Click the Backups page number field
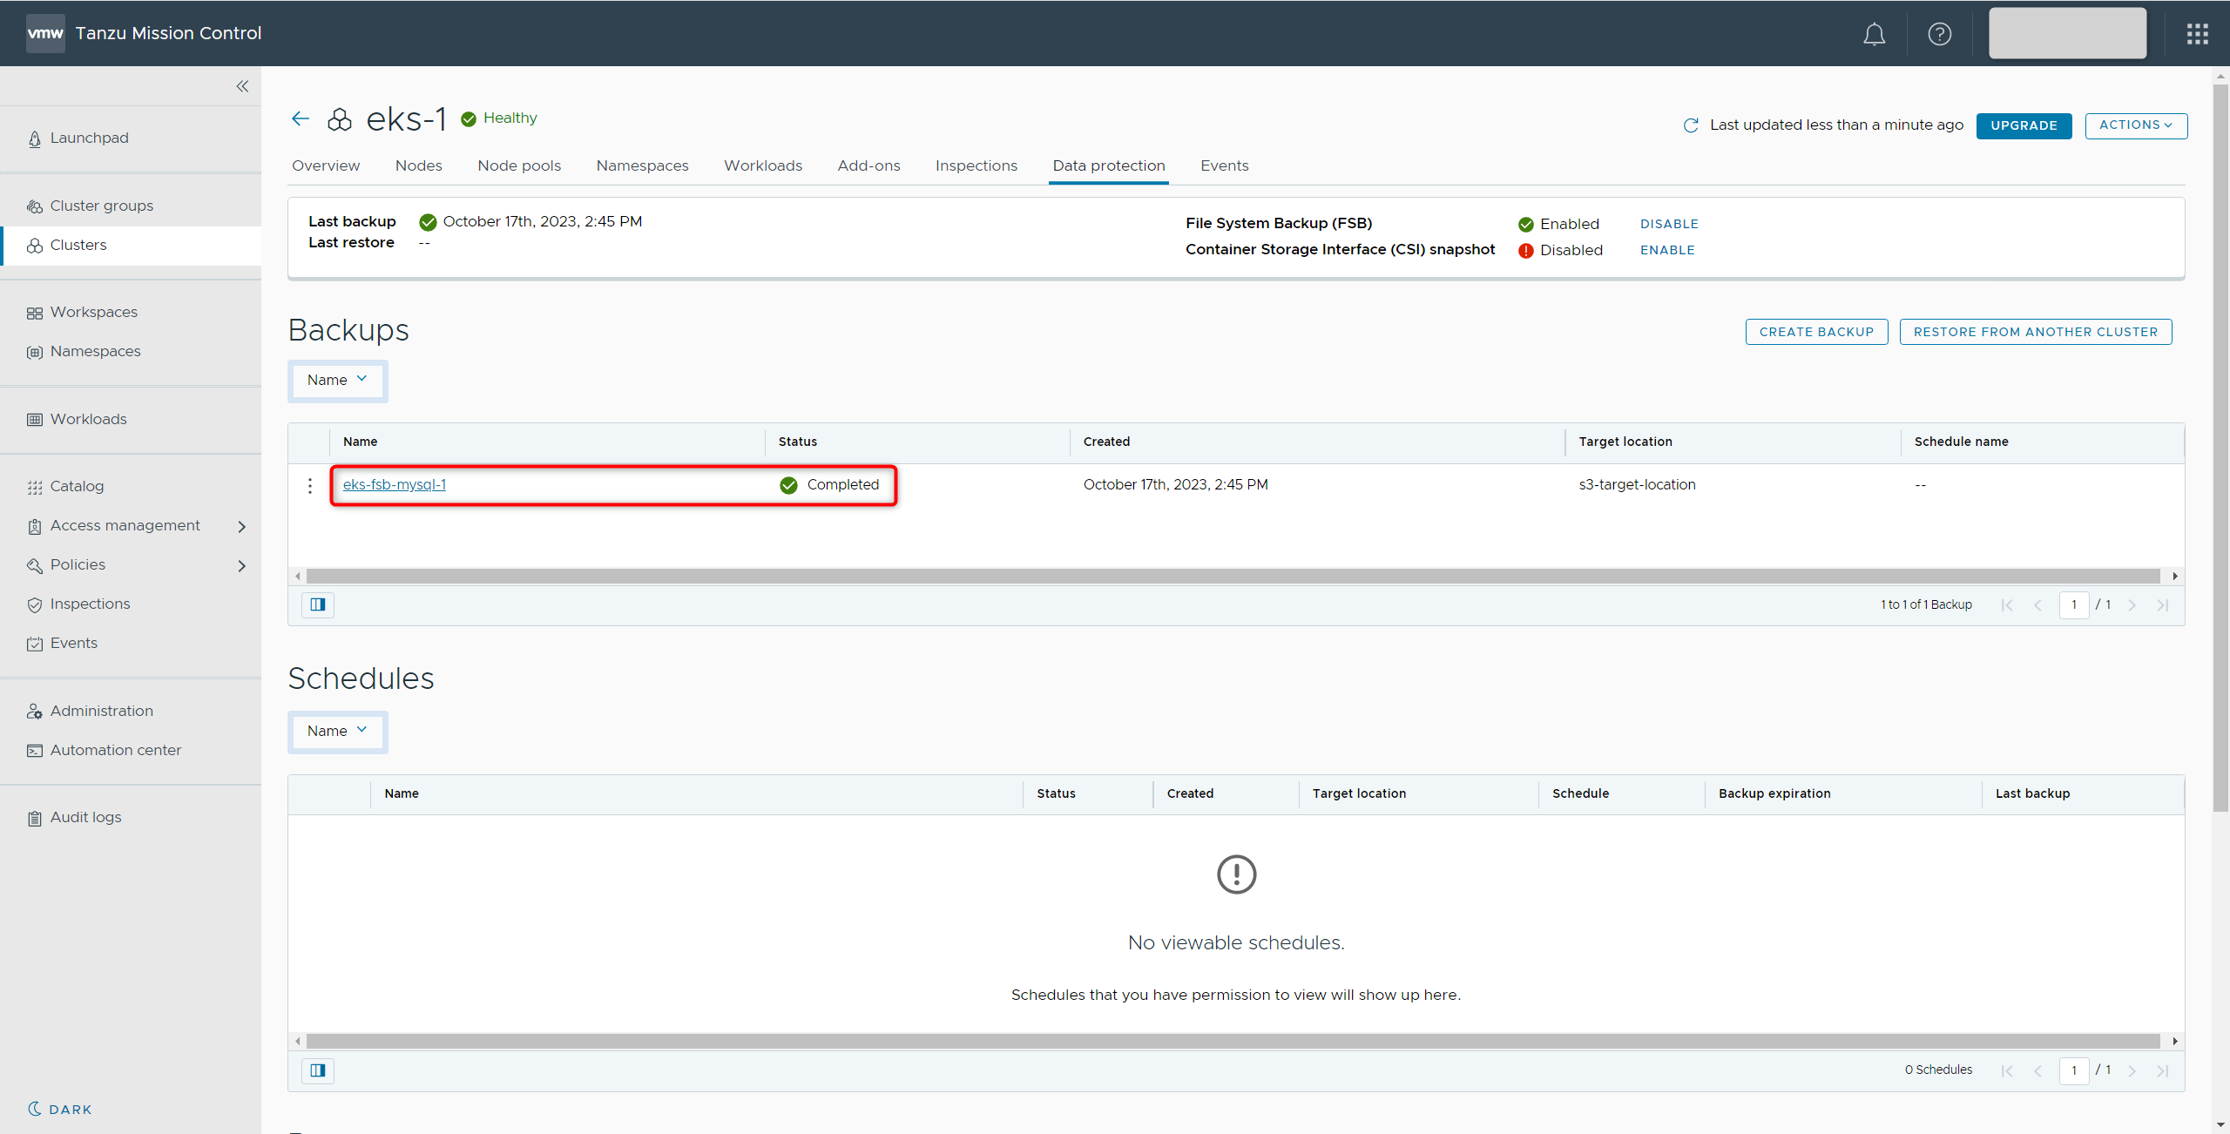The width and height of the screenshot is (2230, 1134). pyautogui.click(x=2073, y=604)
